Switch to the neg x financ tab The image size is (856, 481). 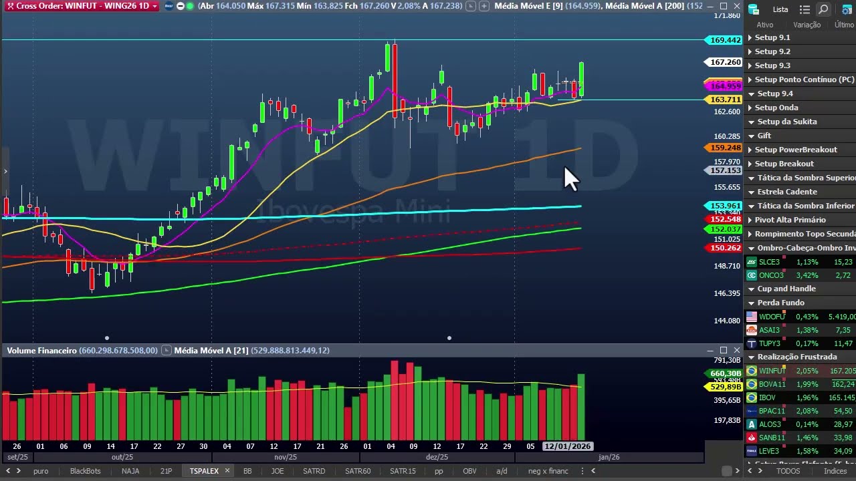click(548, 471)
